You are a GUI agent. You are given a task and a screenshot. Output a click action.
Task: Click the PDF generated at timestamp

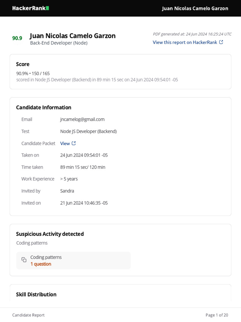pyautogui.click(x=192, y=34)
